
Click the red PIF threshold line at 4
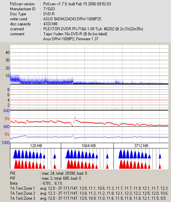pyautogui.click(x=89, y=100)
